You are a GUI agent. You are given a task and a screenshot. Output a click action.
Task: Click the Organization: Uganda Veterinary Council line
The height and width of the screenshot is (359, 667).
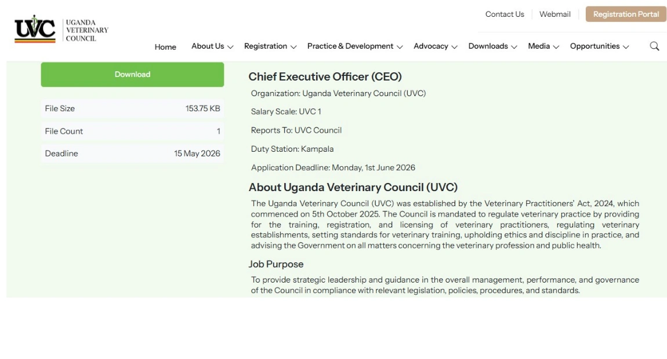coord(338,93)
